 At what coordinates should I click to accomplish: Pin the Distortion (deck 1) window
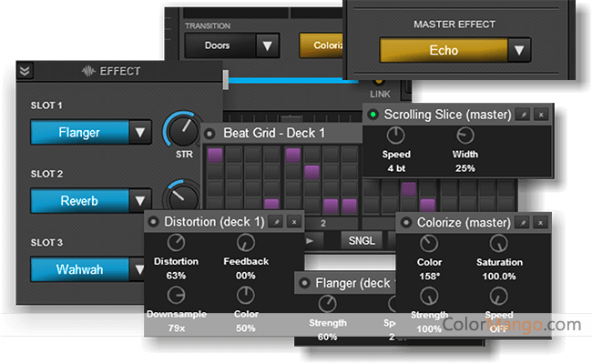(276, 222)
